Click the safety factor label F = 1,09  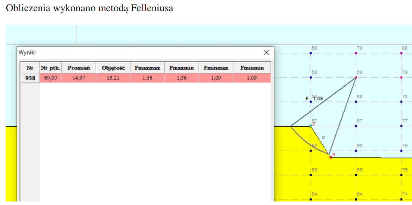[x=314, y=98]
